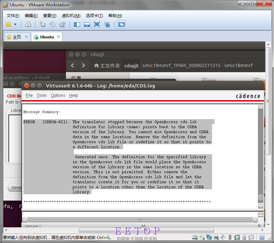
Task: Open the Options menu in Virtuoso
Action: pos(58,95)
